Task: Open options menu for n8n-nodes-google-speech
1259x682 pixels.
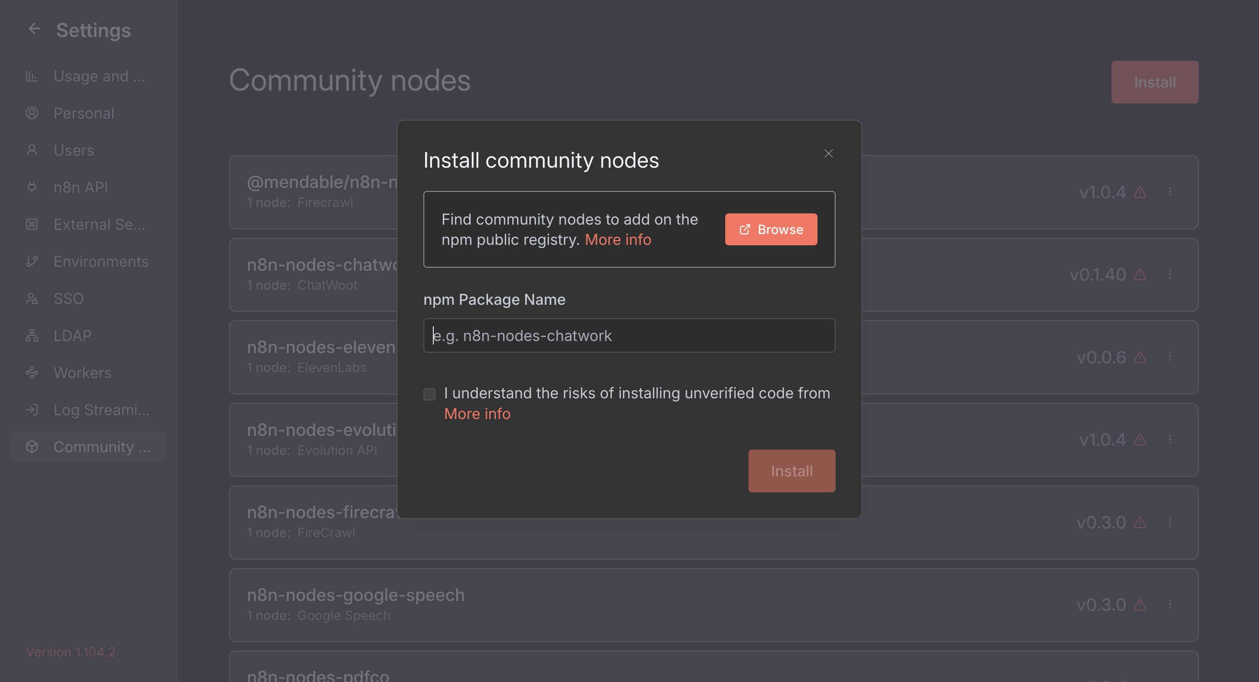Action: click(1170, 605)
